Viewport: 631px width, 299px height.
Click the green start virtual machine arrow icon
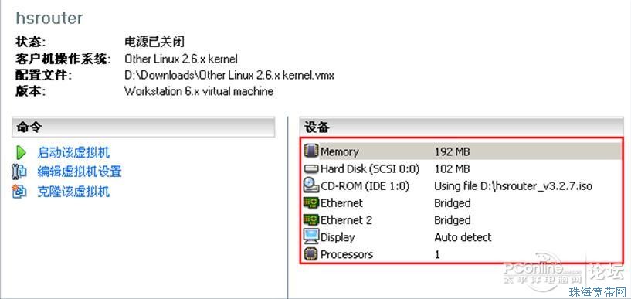(x=21, y=153)
